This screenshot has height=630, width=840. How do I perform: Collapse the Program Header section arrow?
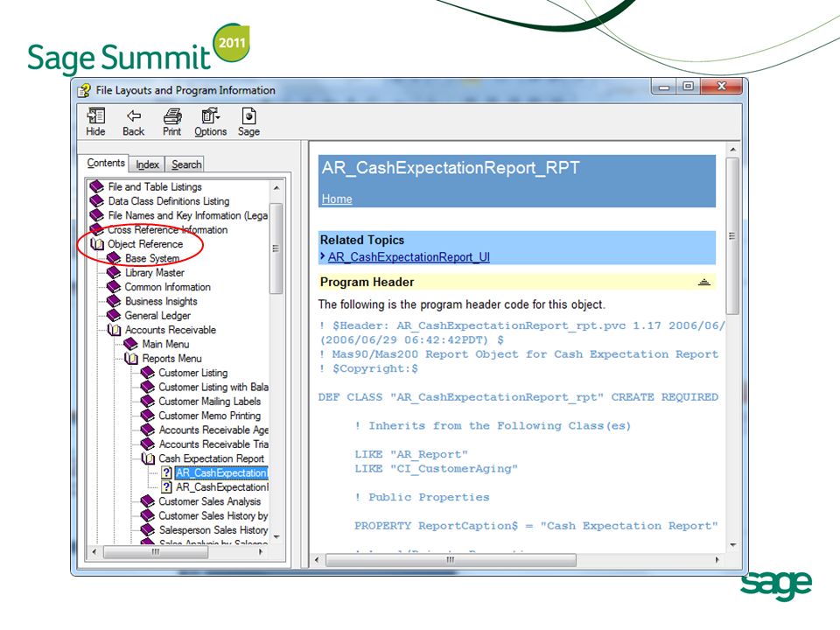tap(703, 282)
